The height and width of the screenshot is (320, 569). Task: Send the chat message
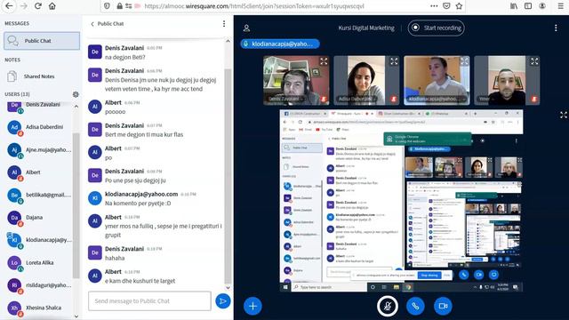click(223, 300)
